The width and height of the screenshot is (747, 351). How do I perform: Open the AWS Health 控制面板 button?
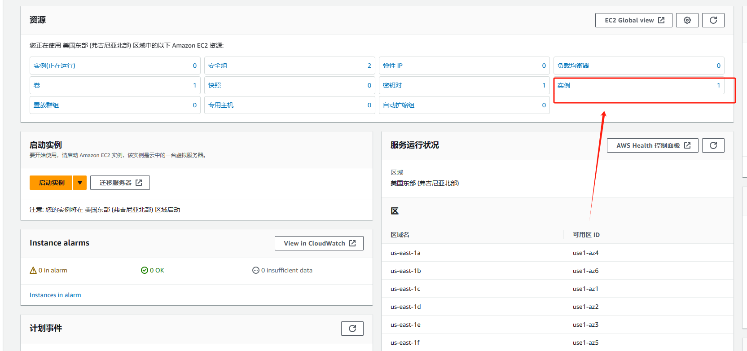tap(652, 145)
